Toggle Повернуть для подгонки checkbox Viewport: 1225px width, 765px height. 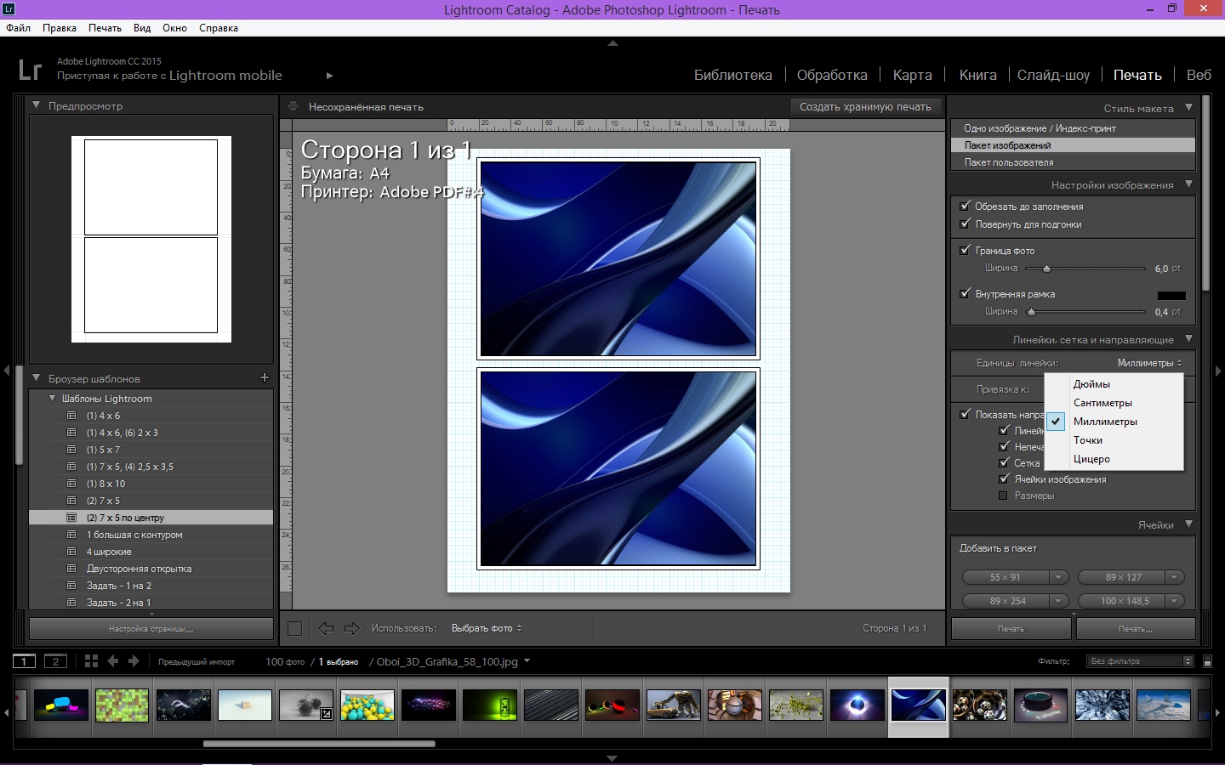965,224
